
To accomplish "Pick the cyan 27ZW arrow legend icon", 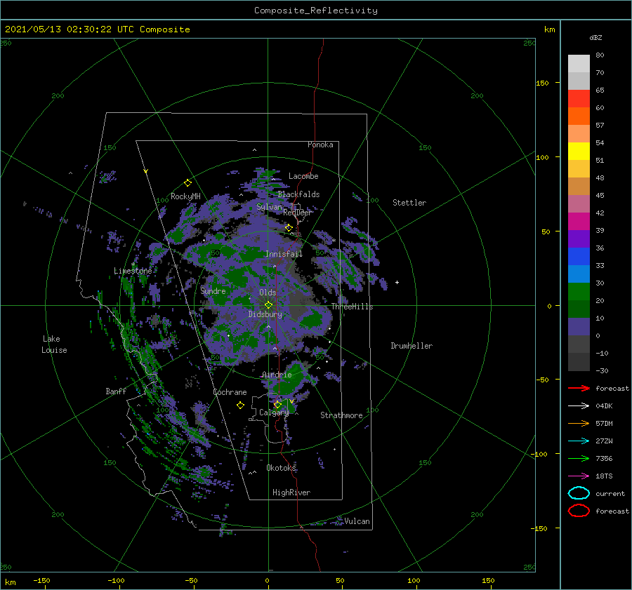I will coord(579,441).
